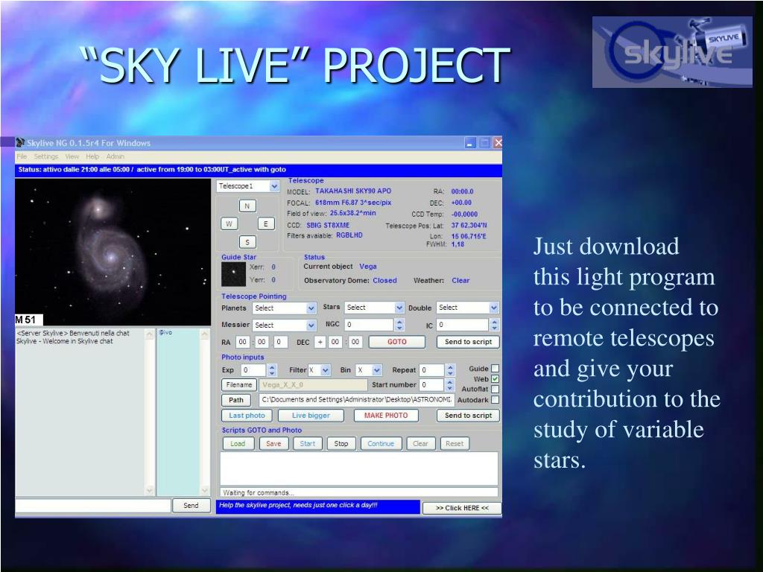Click the W direction button
The image size is (763, 572).
(229, 223)
